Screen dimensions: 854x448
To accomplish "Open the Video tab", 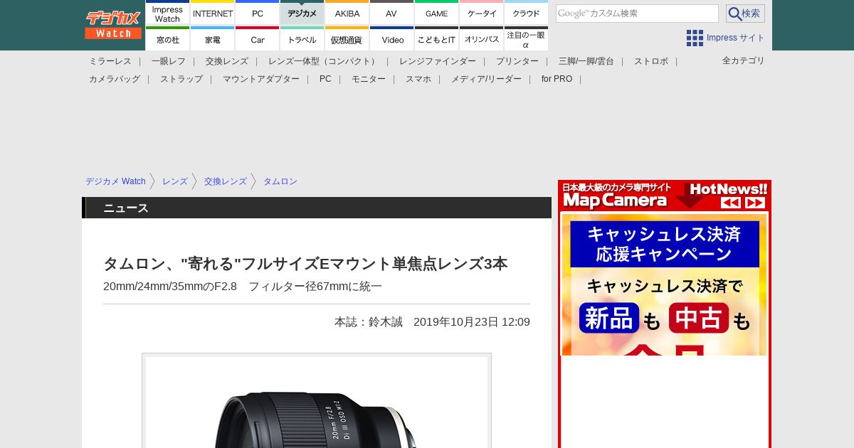I will pos(391,39).
